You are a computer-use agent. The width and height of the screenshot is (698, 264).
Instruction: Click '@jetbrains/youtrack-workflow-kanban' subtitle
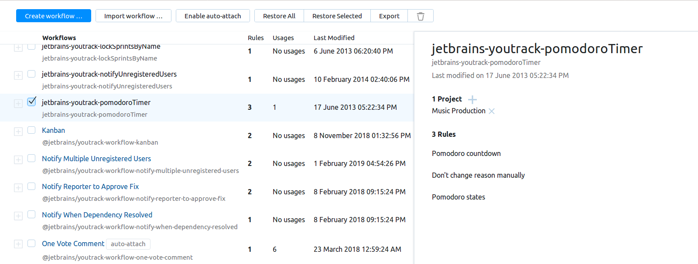pos(100,142)
